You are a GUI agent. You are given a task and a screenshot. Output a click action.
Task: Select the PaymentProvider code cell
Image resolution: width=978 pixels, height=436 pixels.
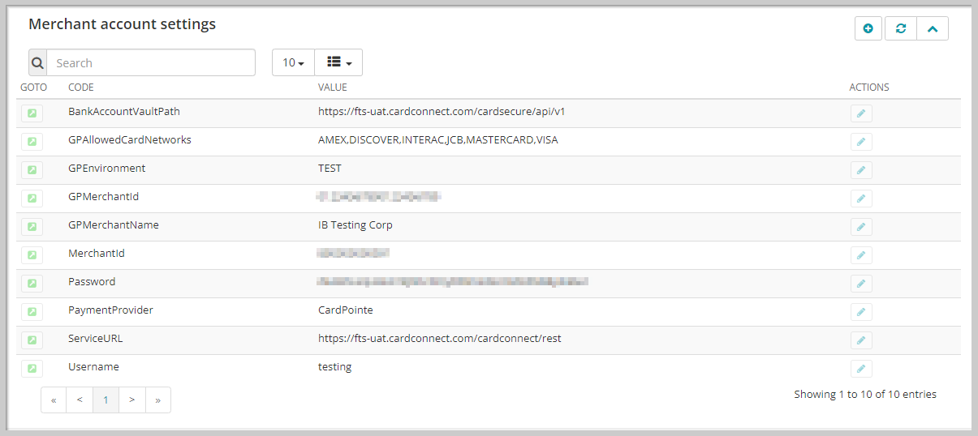(x=110, y=310)
